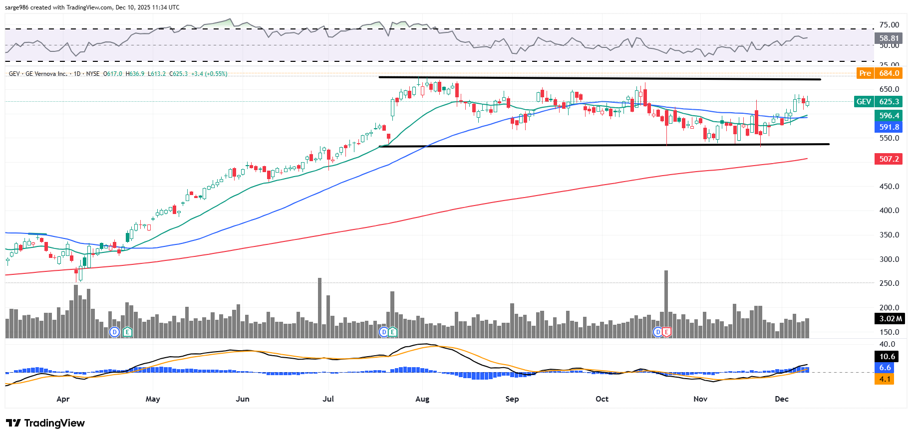
Task: Select the red October earnings E marker
Action: pyautogui.click(x=666, y=332)
